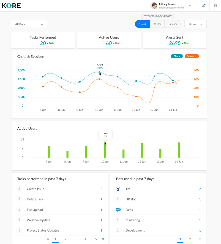This screenshot has height=244, width=221.
Task: Go to next pages with double-right arrow
Action: (x=103, y=239)
